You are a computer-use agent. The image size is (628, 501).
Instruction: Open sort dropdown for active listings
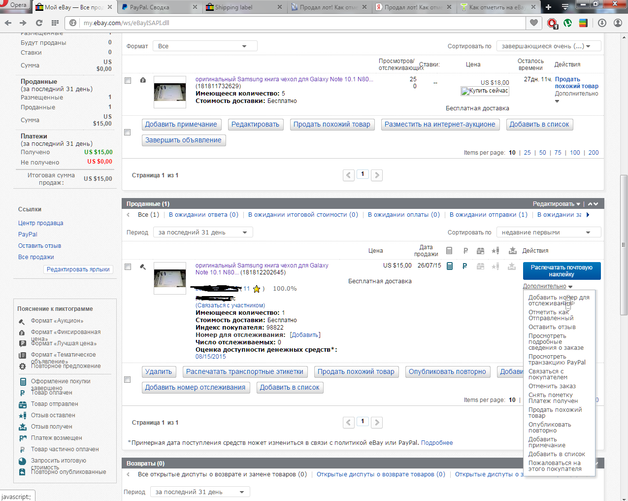point(549,46)
